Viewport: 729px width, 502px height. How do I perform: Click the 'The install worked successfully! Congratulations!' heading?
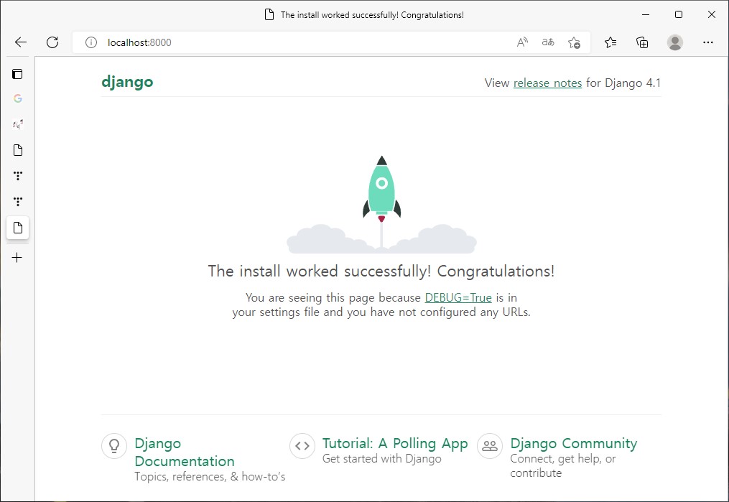coord(381,271)
